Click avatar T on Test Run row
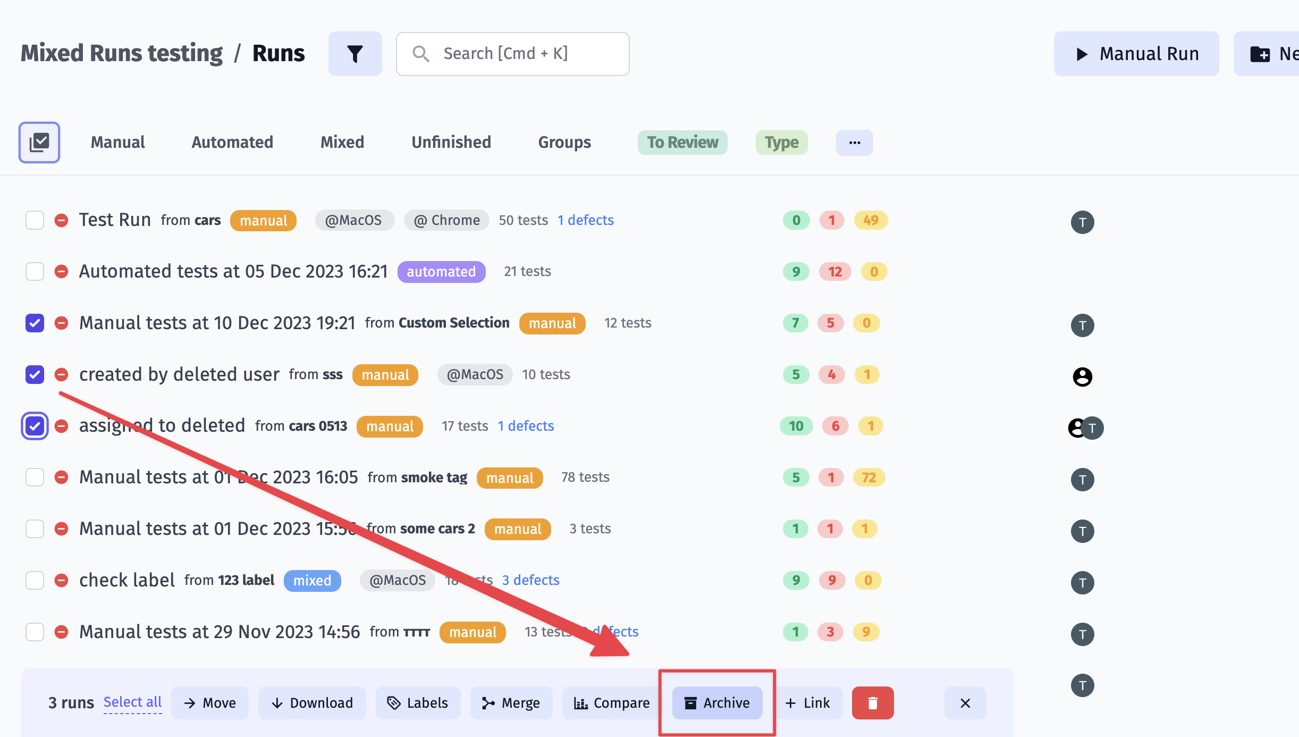The height and width of the screenshot is (737, 1299). (1083, 222)
